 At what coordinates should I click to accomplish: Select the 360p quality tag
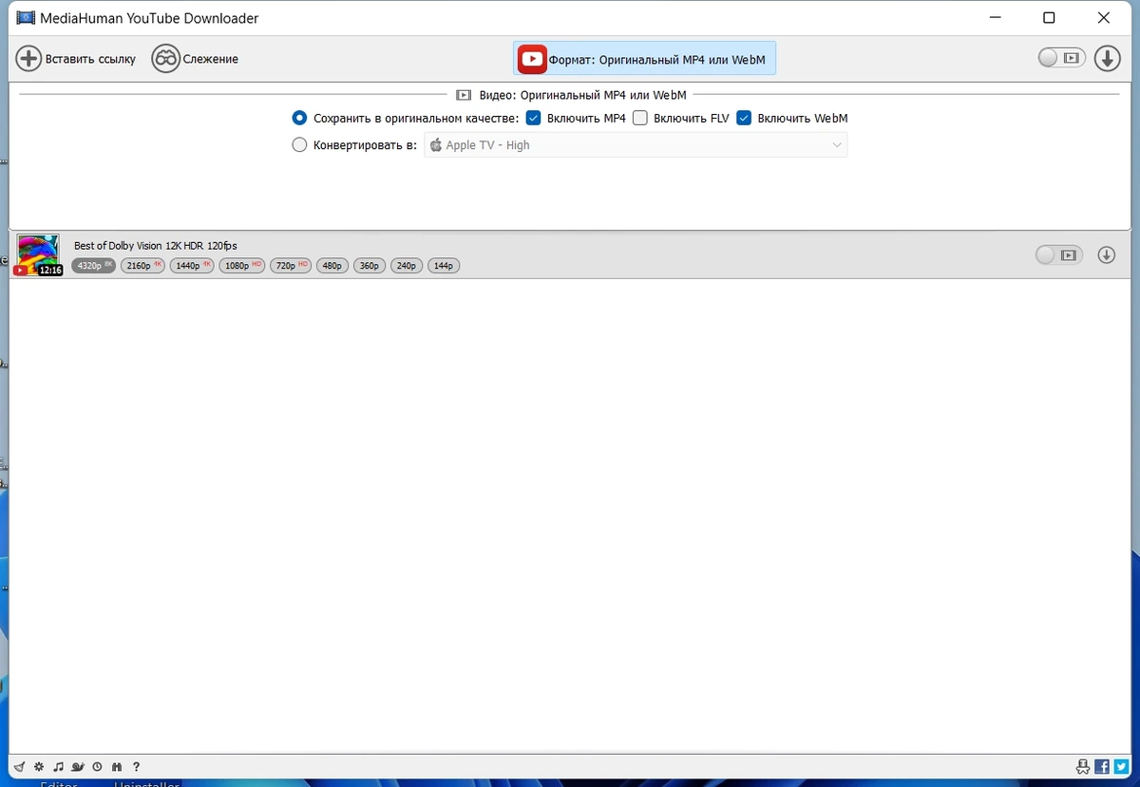(x=370, y=266)
